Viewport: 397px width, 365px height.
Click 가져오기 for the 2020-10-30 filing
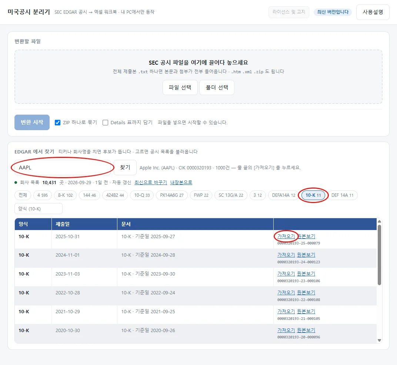click(x=286, y=330)
